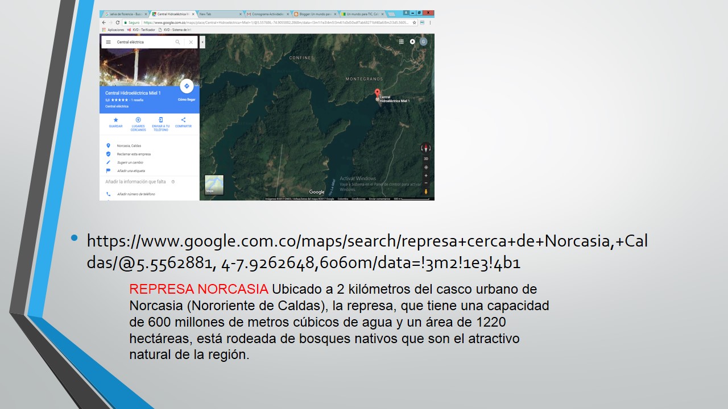Click the Añadir una etiqueta flag icon
Image resolution: width=728 pixels, height=409 pixels.
pyautogui.click(x=108, y=170)
